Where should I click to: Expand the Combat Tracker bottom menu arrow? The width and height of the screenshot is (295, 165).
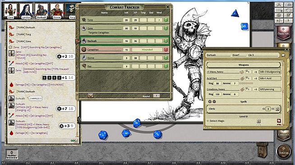point(90,96)
